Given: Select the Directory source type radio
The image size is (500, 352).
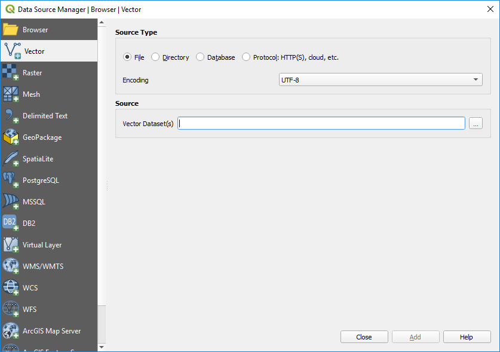Looking at the screenshot, I should click(x=155, y=57).
